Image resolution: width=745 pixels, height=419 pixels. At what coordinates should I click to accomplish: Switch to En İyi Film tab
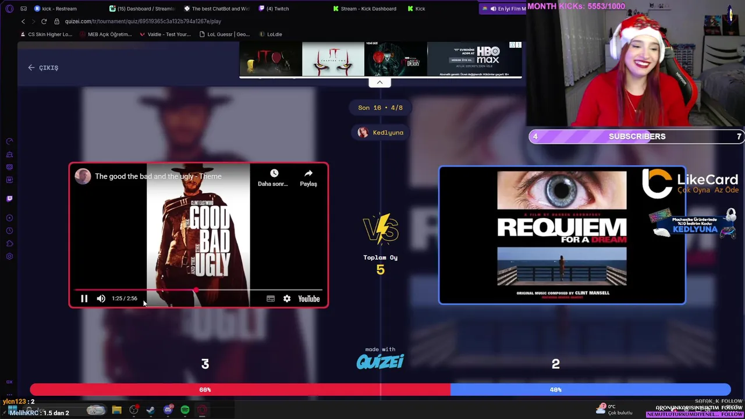click(x=504, y=9)
